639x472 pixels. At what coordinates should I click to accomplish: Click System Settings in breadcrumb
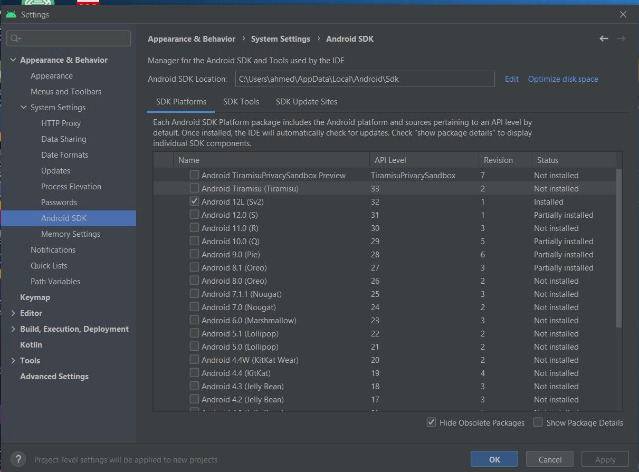click(281, 39)
